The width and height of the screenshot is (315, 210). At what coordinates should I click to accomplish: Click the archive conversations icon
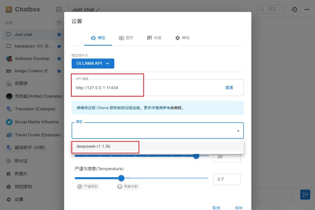point(59,23)
